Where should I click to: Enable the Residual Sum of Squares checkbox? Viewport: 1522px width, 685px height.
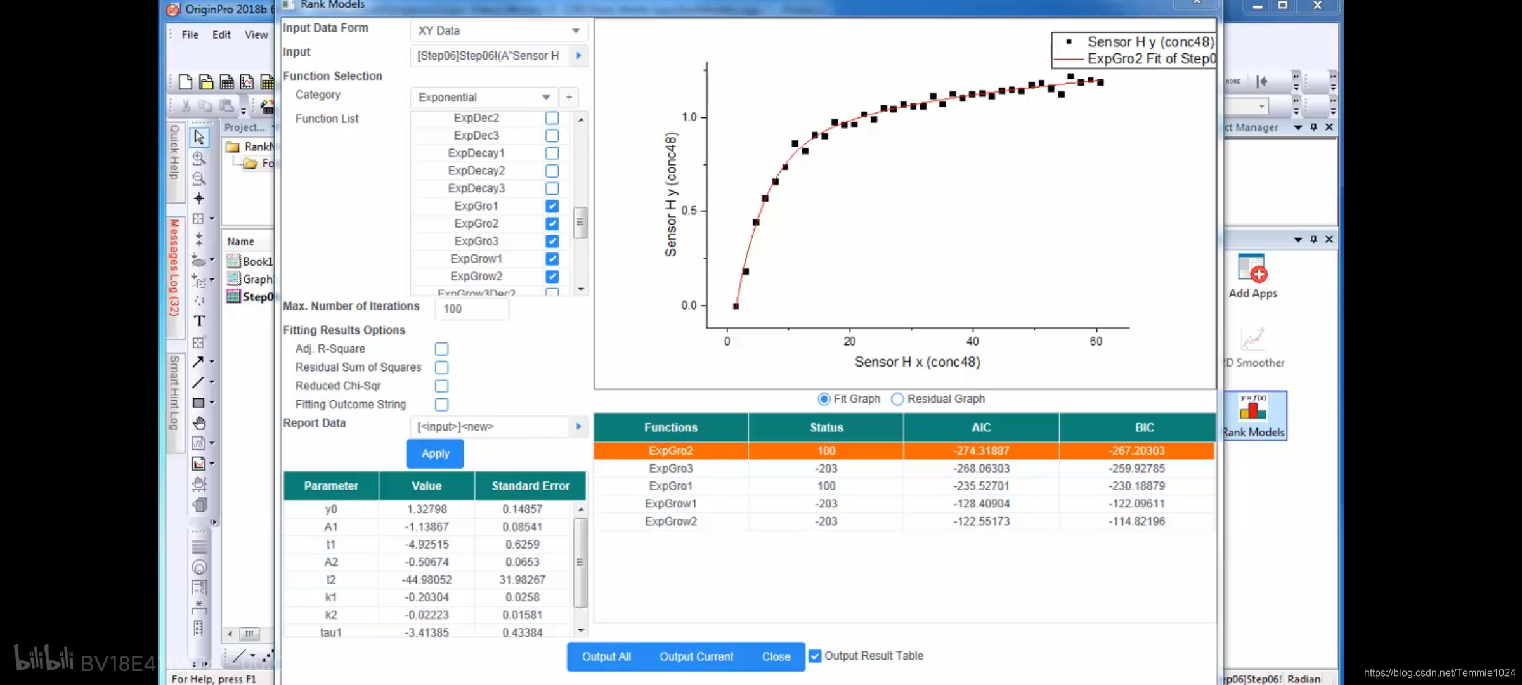[441, 367]
